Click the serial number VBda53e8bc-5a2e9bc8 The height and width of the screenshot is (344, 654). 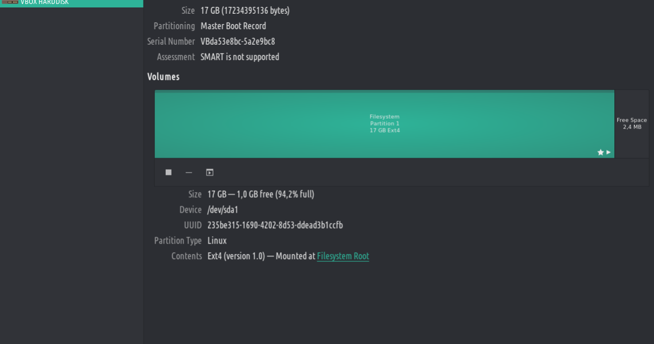(x=238, y=41)
